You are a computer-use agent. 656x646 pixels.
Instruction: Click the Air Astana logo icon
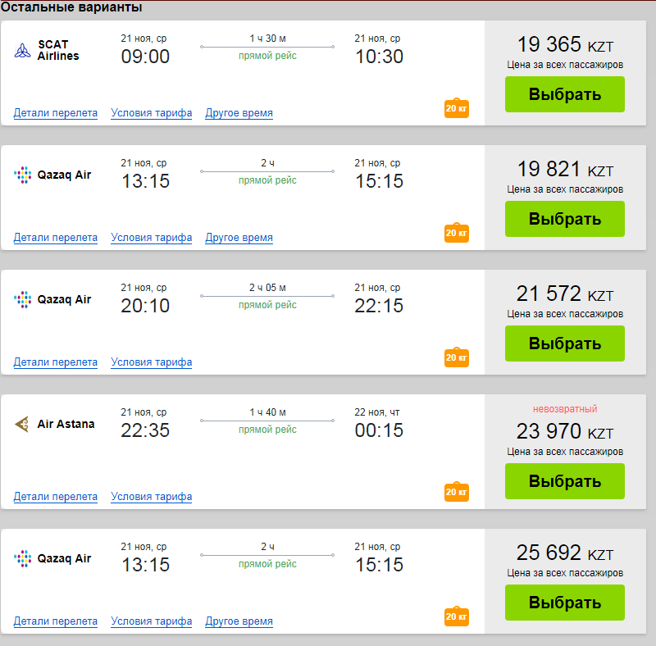pos(22,424)
